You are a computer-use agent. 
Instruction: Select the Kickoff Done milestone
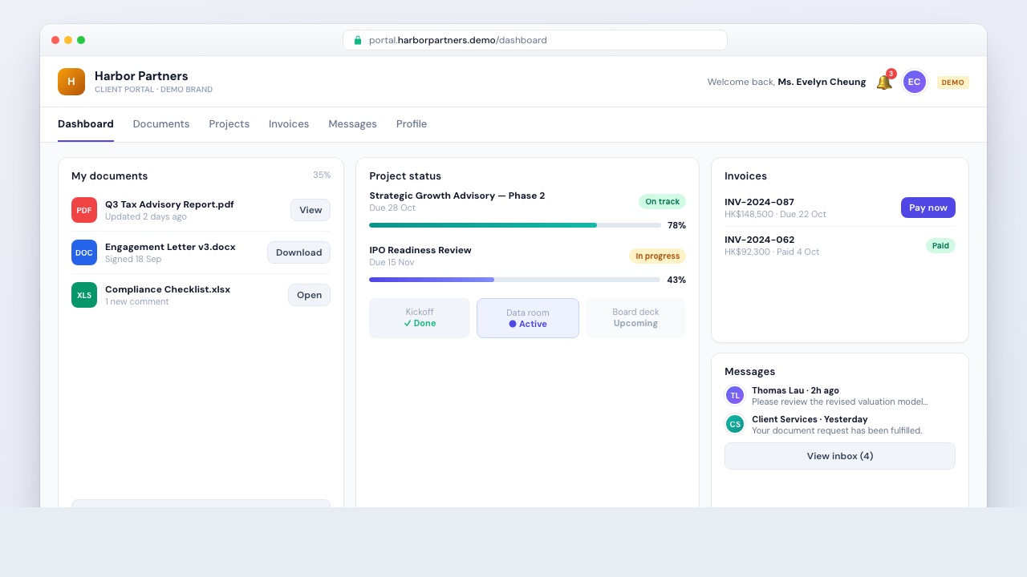point(420,318)
